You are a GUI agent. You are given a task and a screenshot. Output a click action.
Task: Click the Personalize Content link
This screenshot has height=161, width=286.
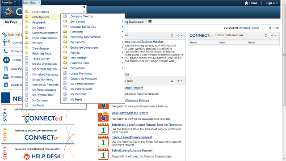point(236,28)
